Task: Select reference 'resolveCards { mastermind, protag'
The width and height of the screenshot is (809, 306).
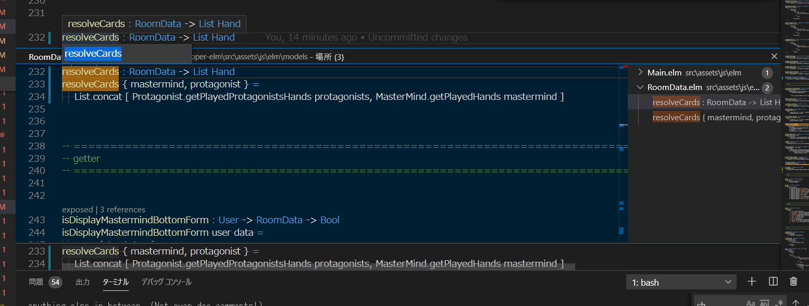Action: (716, 118)
